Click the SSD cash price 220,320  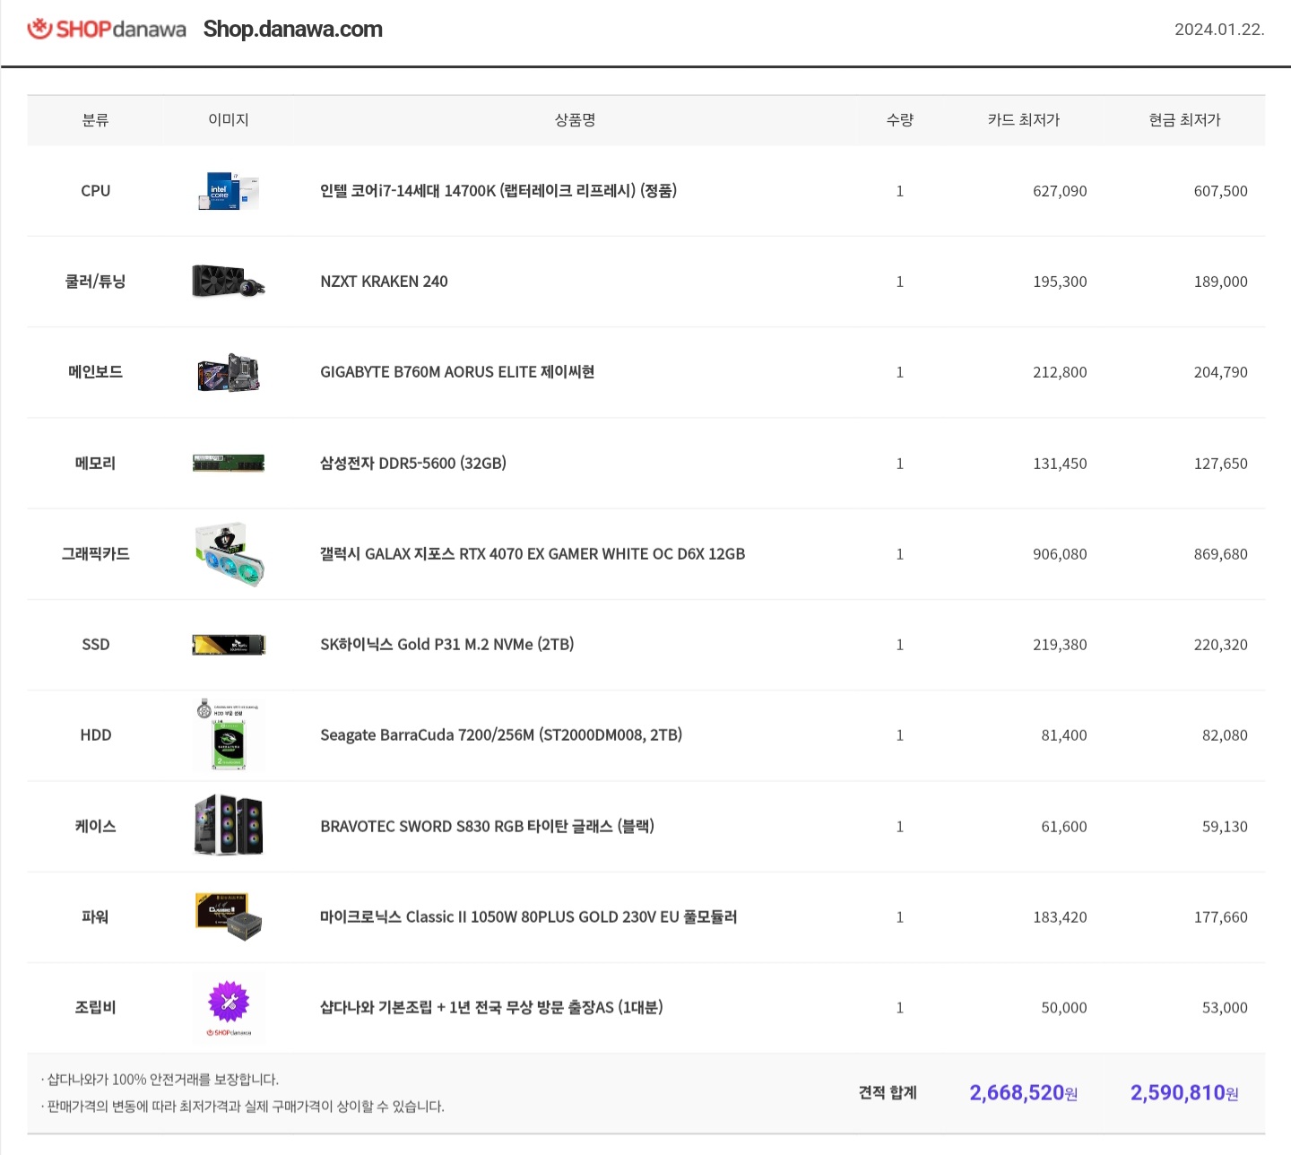pyautogui.click(x=1220, y=645)
